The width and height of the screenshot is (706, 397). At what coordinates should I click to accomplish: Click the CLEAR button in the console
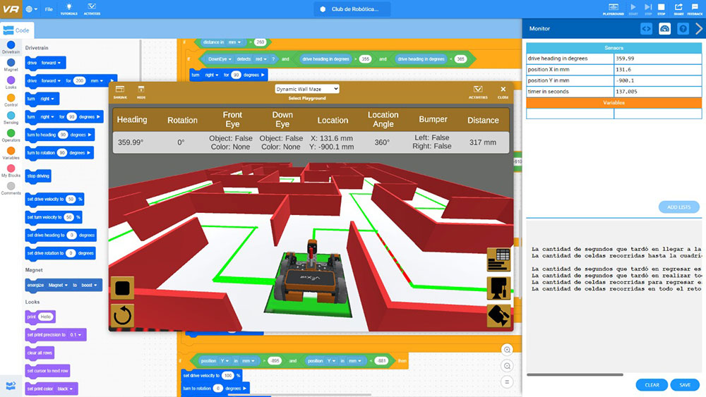coord(652,385)
